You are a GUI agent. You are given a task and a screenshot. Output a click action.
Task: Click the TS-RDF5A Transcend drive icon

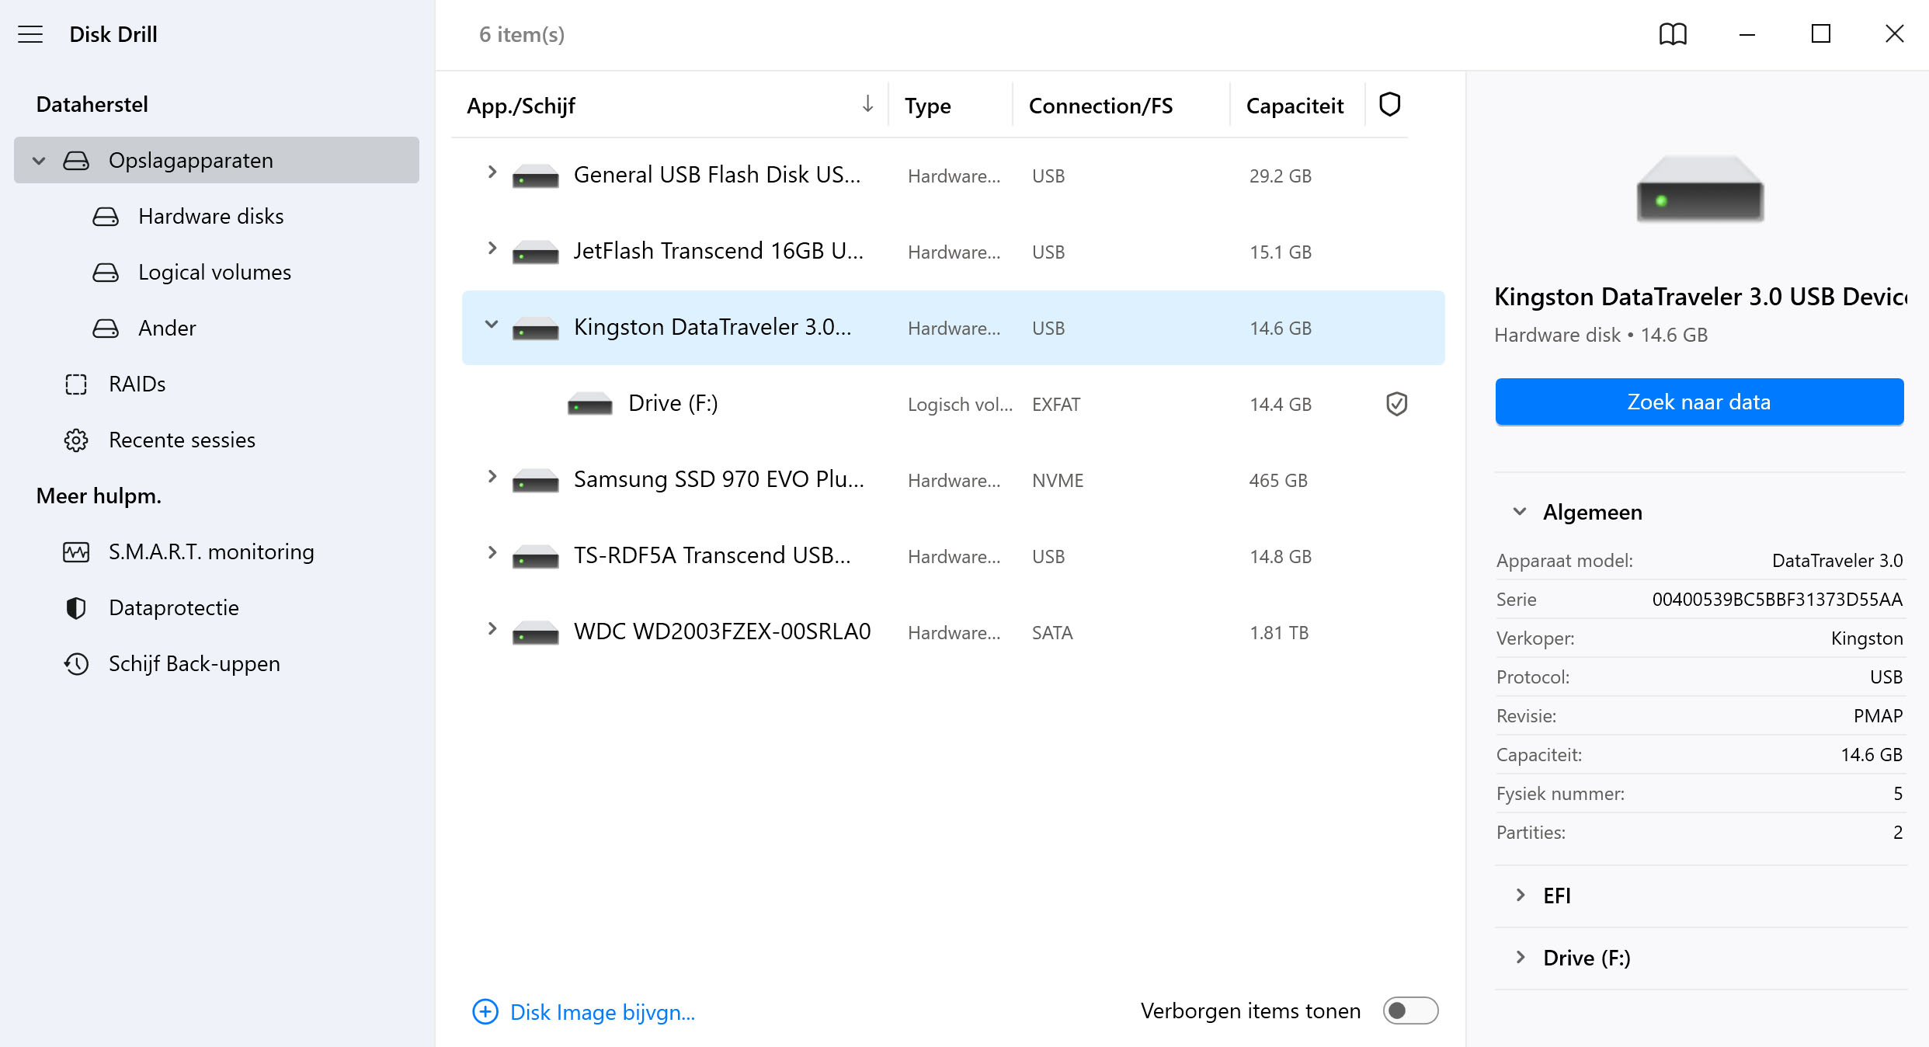click(535, 557)
